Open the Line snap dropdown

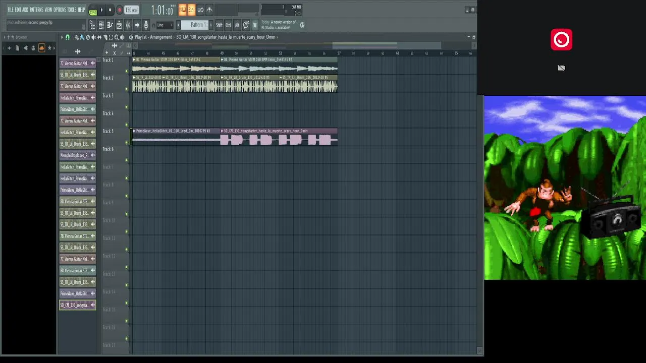[165, 25]
